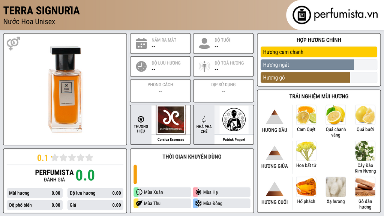
Task: Click the Hương giữa pyramid icon
Action: point(274,153)
